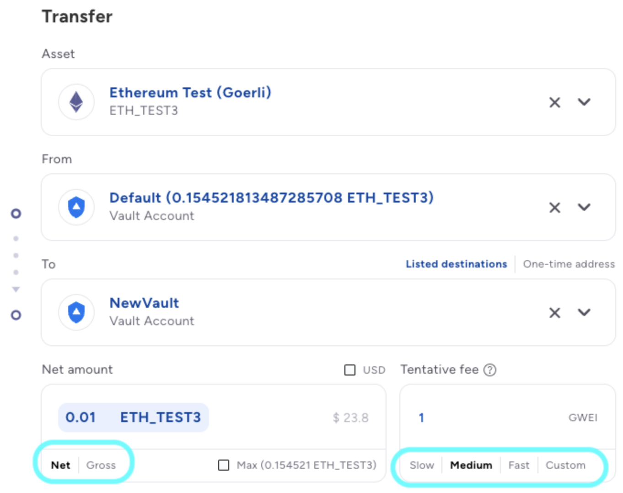Switch the amount mode to Gross
The width and height of the screenshot is (623, 493).
[101, 465]
